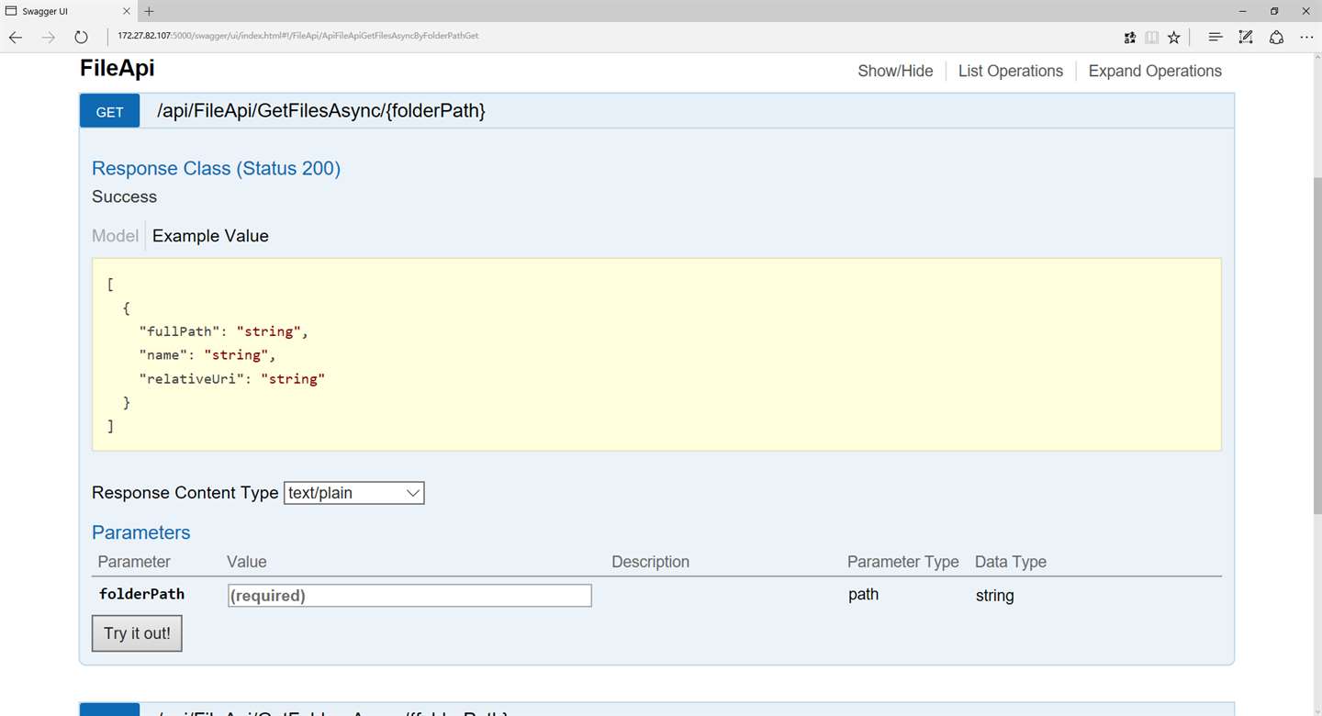1322x716 pixels.
Task: Open the translate page icon
Action: (1130, 38)
